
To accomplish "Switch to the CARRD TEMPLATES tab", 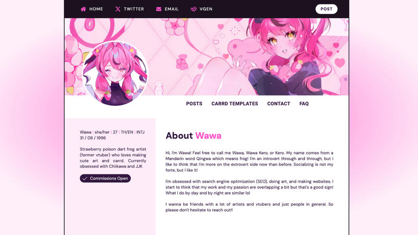I will tap(235, 104).
